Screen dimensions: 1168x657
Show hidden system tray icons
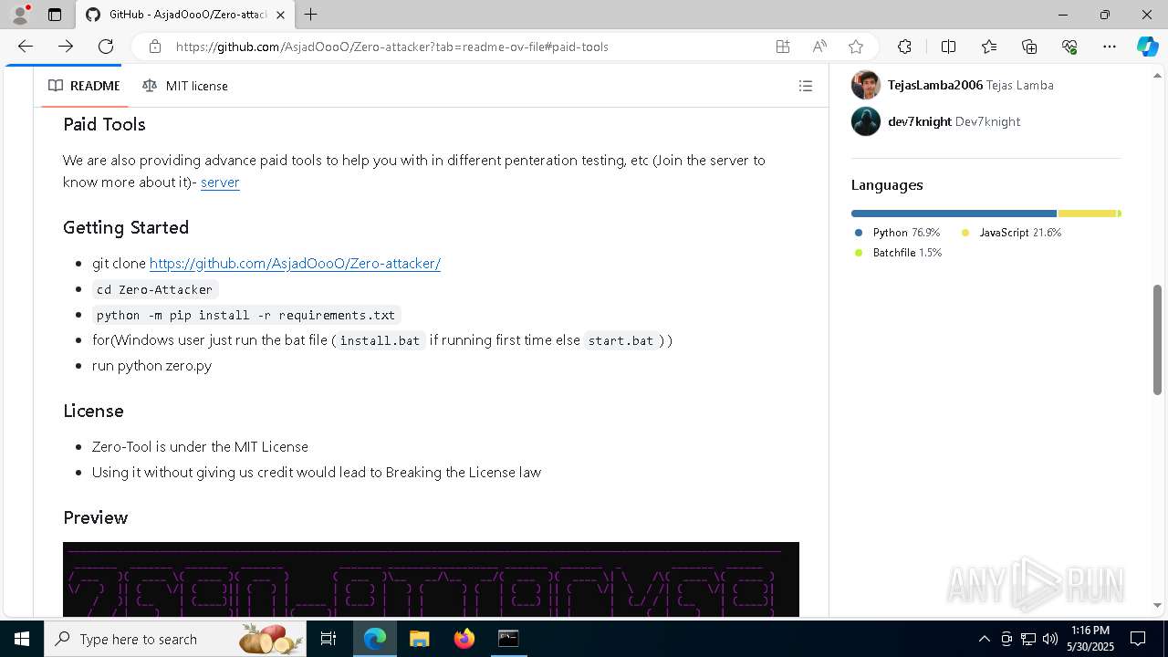click(x=984, y=639)
